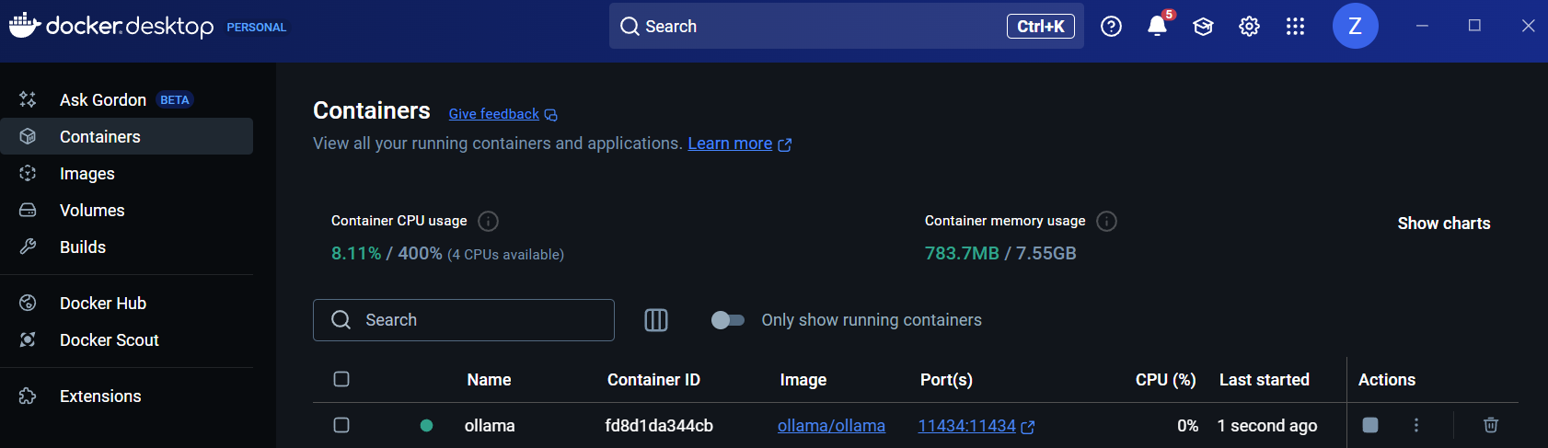The height and width of the screenshot is (448, 1548).
Task: Click the Learn more link
Action: coord(730,144)
